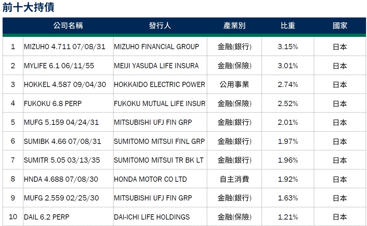
Task: Click the 3.15% weight value
Action: coord(288,47)
